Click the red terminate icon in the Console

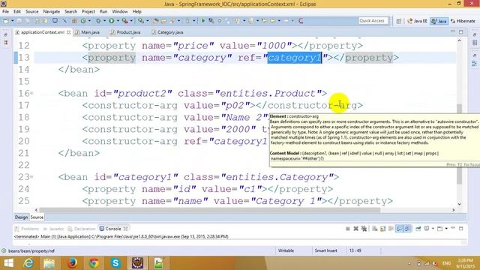tap(348, 229)
